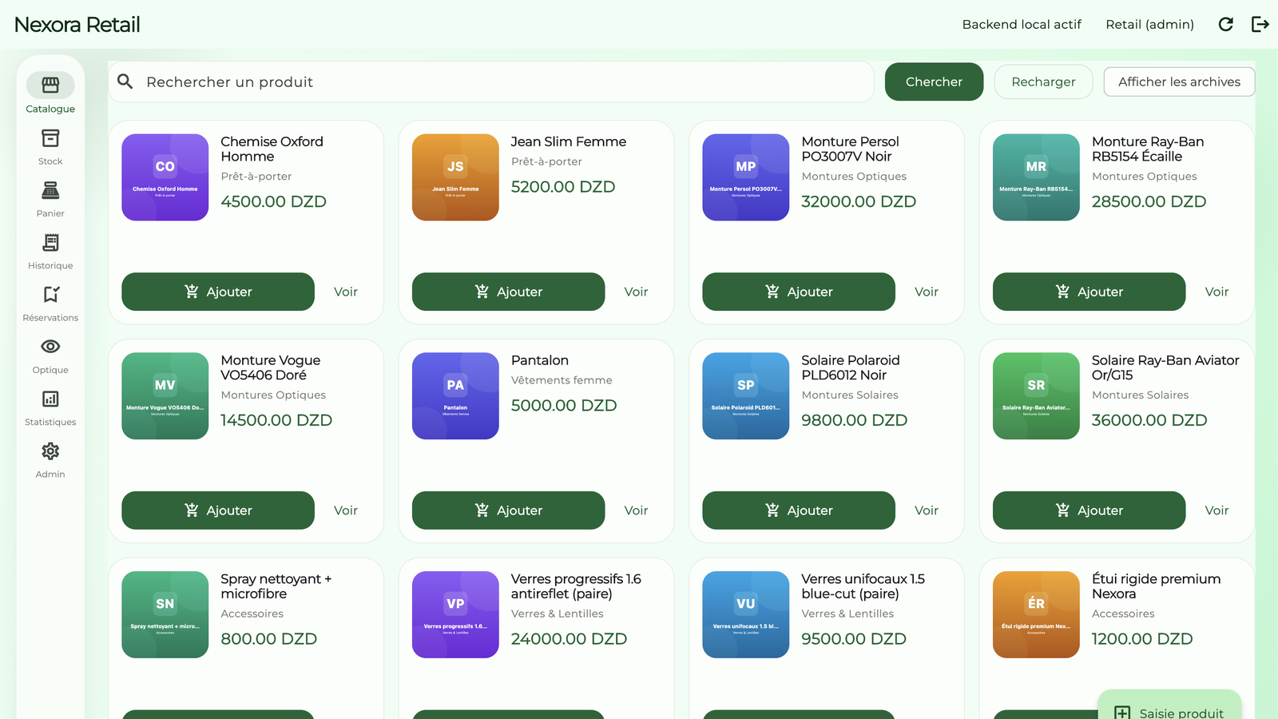
Task: Add Jean Slim Femme to cart
Action: coord(508,292)
